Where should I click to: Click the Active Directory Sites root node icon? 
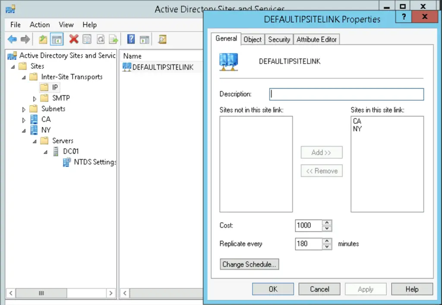pos(12,56)
